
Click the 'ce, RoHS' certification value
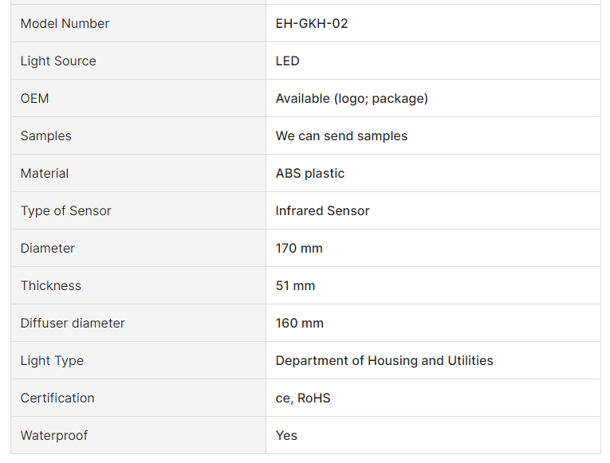[x=303, y=398]
